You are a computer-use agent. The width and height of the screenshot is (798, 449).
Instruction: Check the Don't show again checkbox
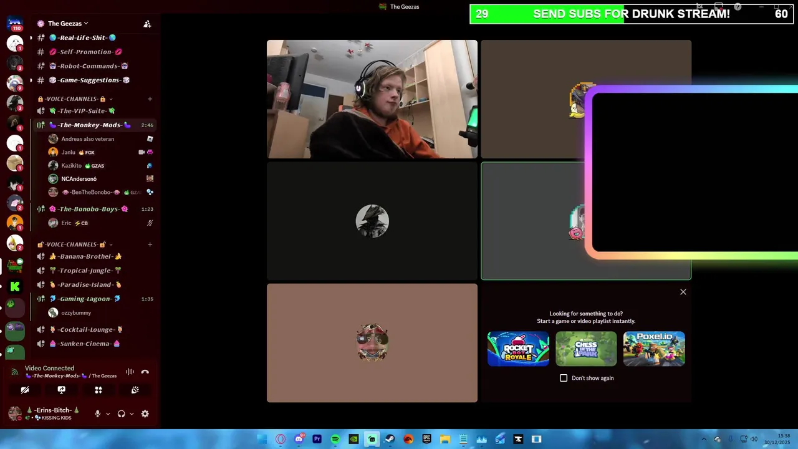[564, 378]
